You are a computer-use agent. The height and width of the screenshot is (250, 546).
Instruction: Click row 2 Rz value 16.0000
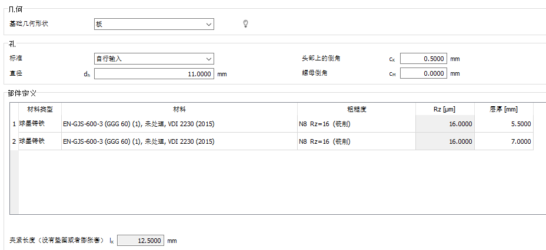click(x=445, y=141)
